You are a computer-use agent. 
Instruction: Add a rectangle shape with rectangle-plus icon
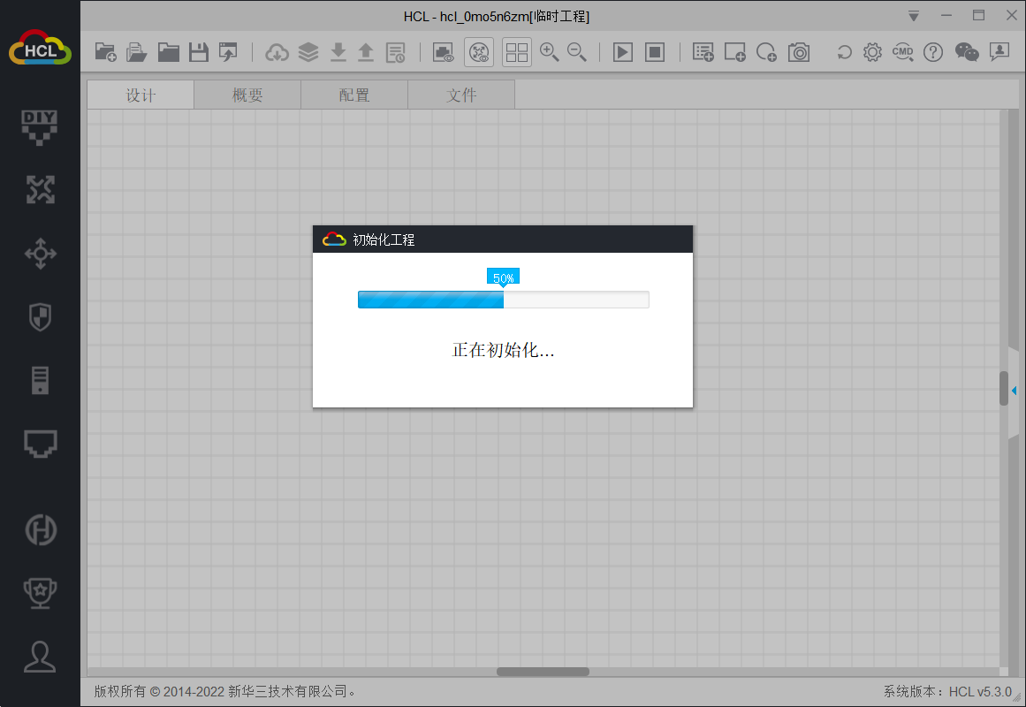tap(735, 52)
